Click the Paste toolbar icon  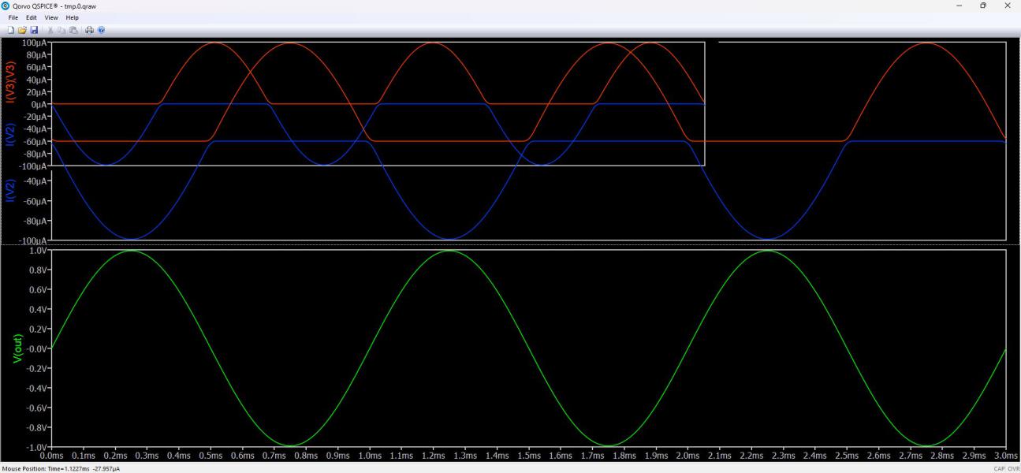tap(73, 30)
